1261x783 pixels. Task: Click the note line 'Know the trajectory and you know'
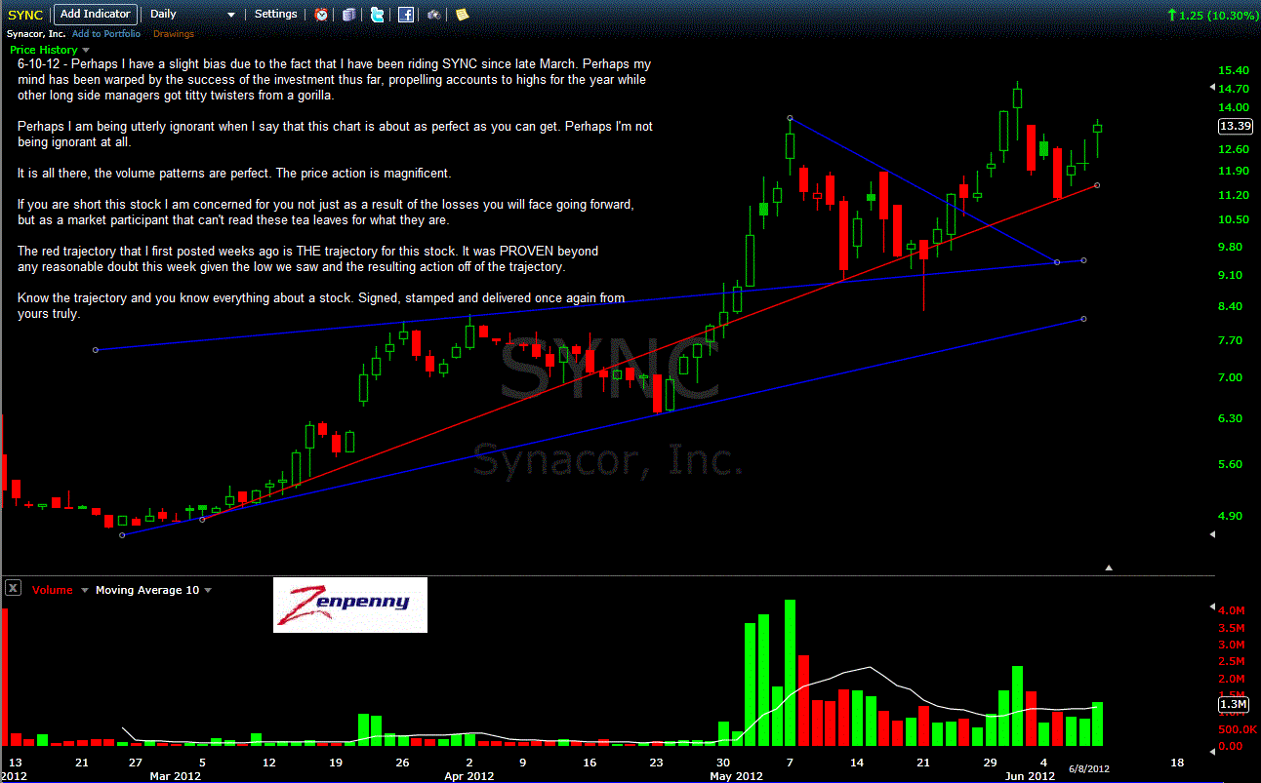(321, 297)
